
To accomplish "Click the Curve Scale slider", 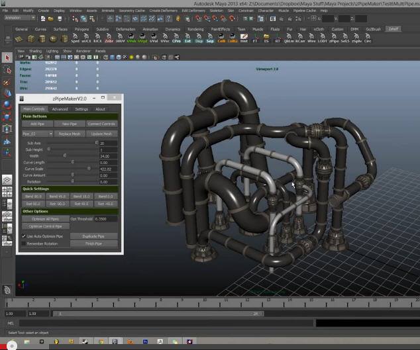I will click(89, 169).
